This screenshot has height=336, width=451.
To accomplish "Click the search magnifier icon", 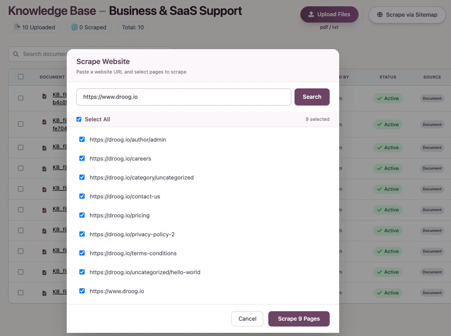I will tap(16, 54).
